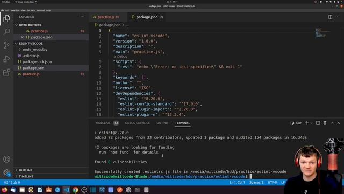Open the Selection menu

[15, 10]
